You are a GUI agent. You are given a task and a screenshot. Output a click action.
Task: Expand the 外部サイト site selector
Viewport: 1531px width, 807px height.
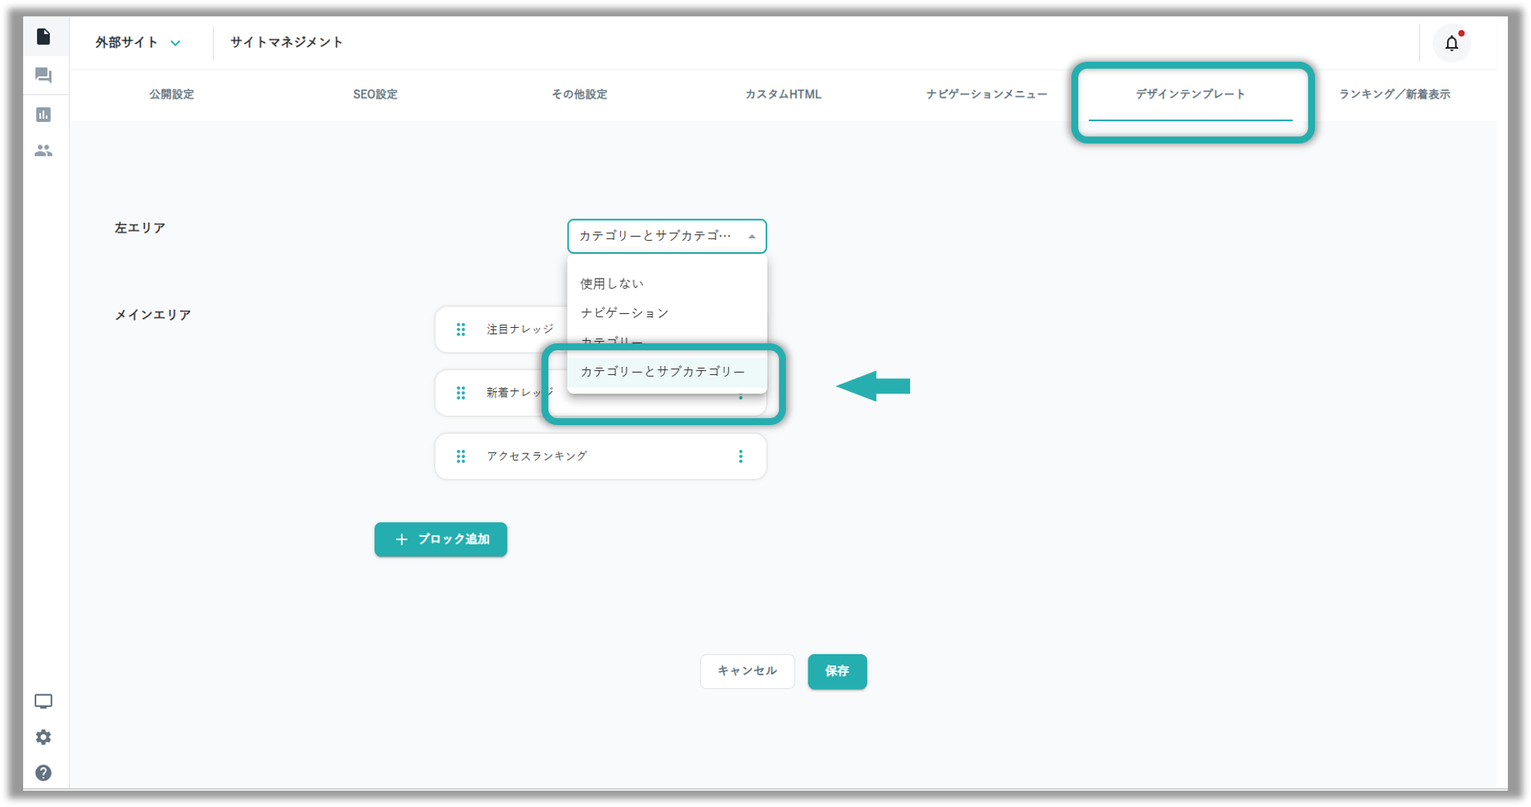pos(138,42)
